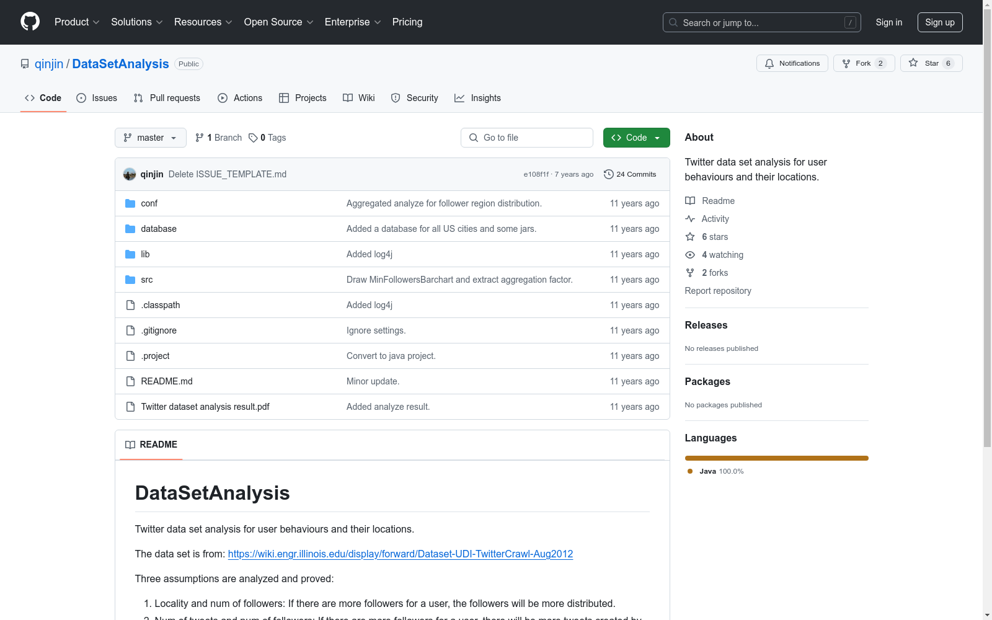Open the qinjin owner profile link
The height and width of the screenshot is (620, 992).
point(49,64)
